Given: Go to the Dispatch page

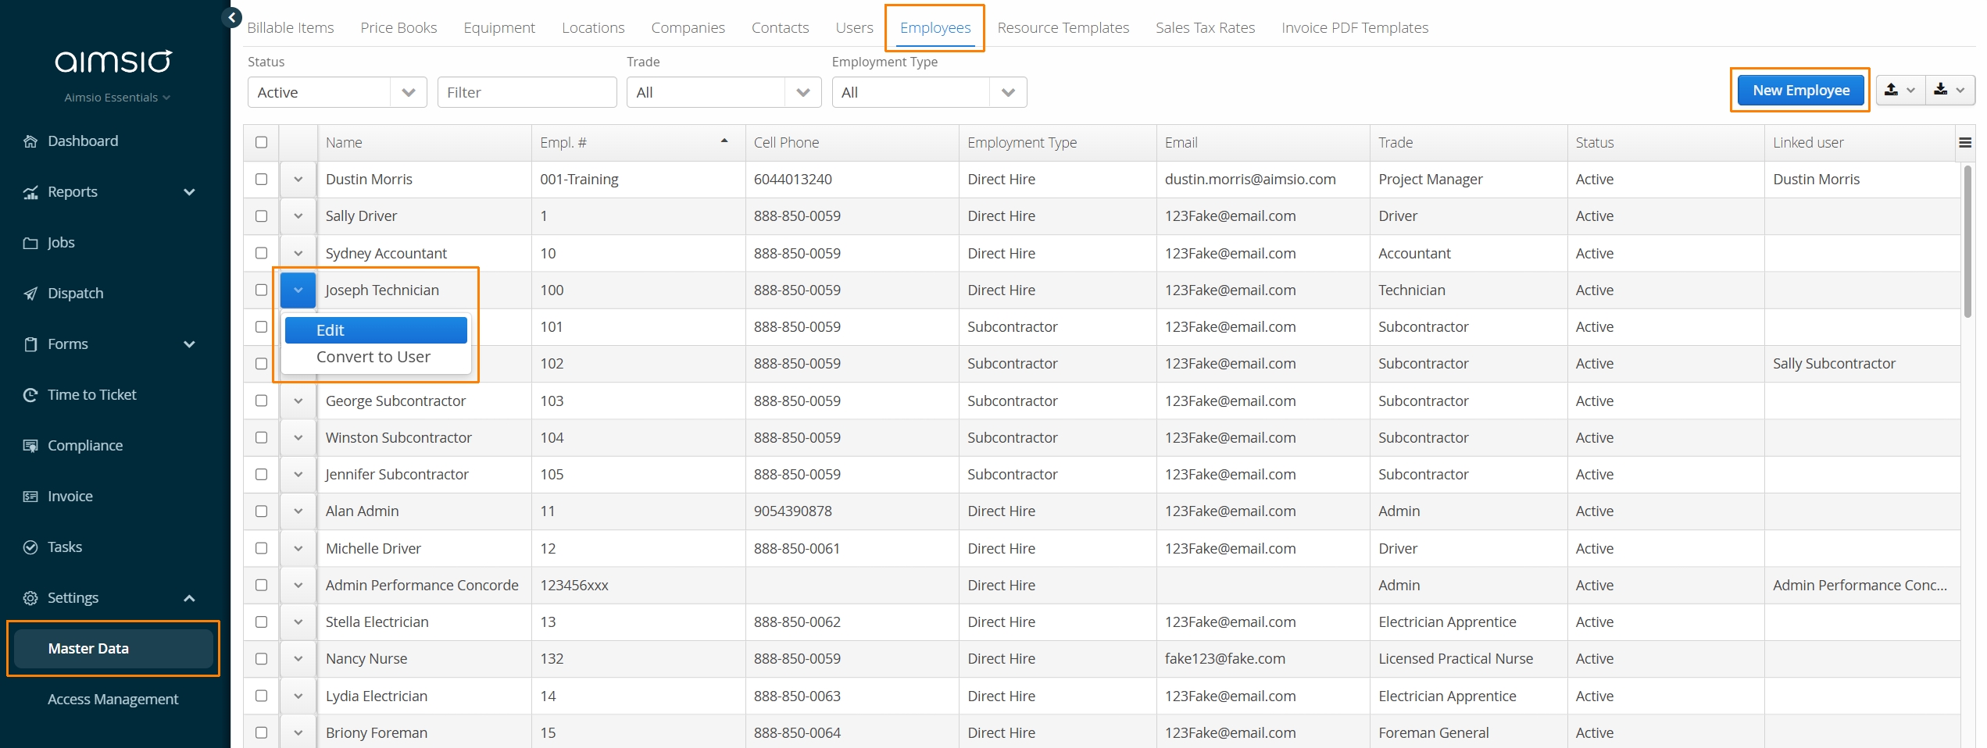Looking at the screenshot, I should [75, 294].
